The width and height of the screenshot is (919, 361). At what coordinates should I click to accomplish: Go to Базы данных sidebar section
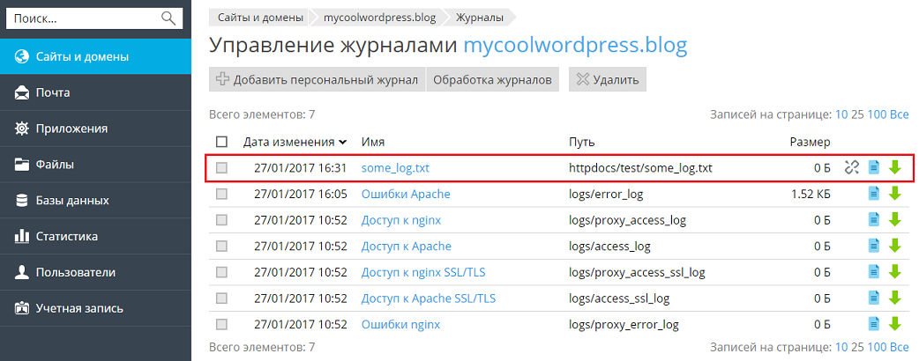[72, 200]
